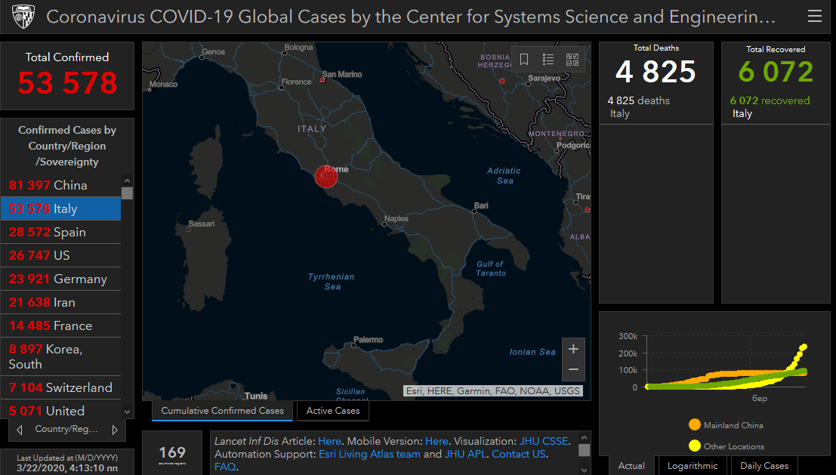Viewport: 836px width, 475px height.
Task: Follow the JHU APL link
Action: tap(465, 454)
